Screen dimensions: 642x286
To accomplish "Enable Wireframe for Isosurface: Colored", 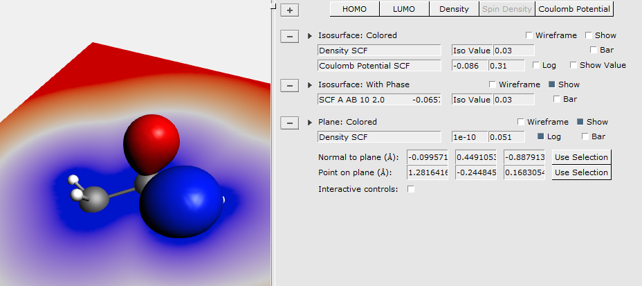I will tap(529, 35).
